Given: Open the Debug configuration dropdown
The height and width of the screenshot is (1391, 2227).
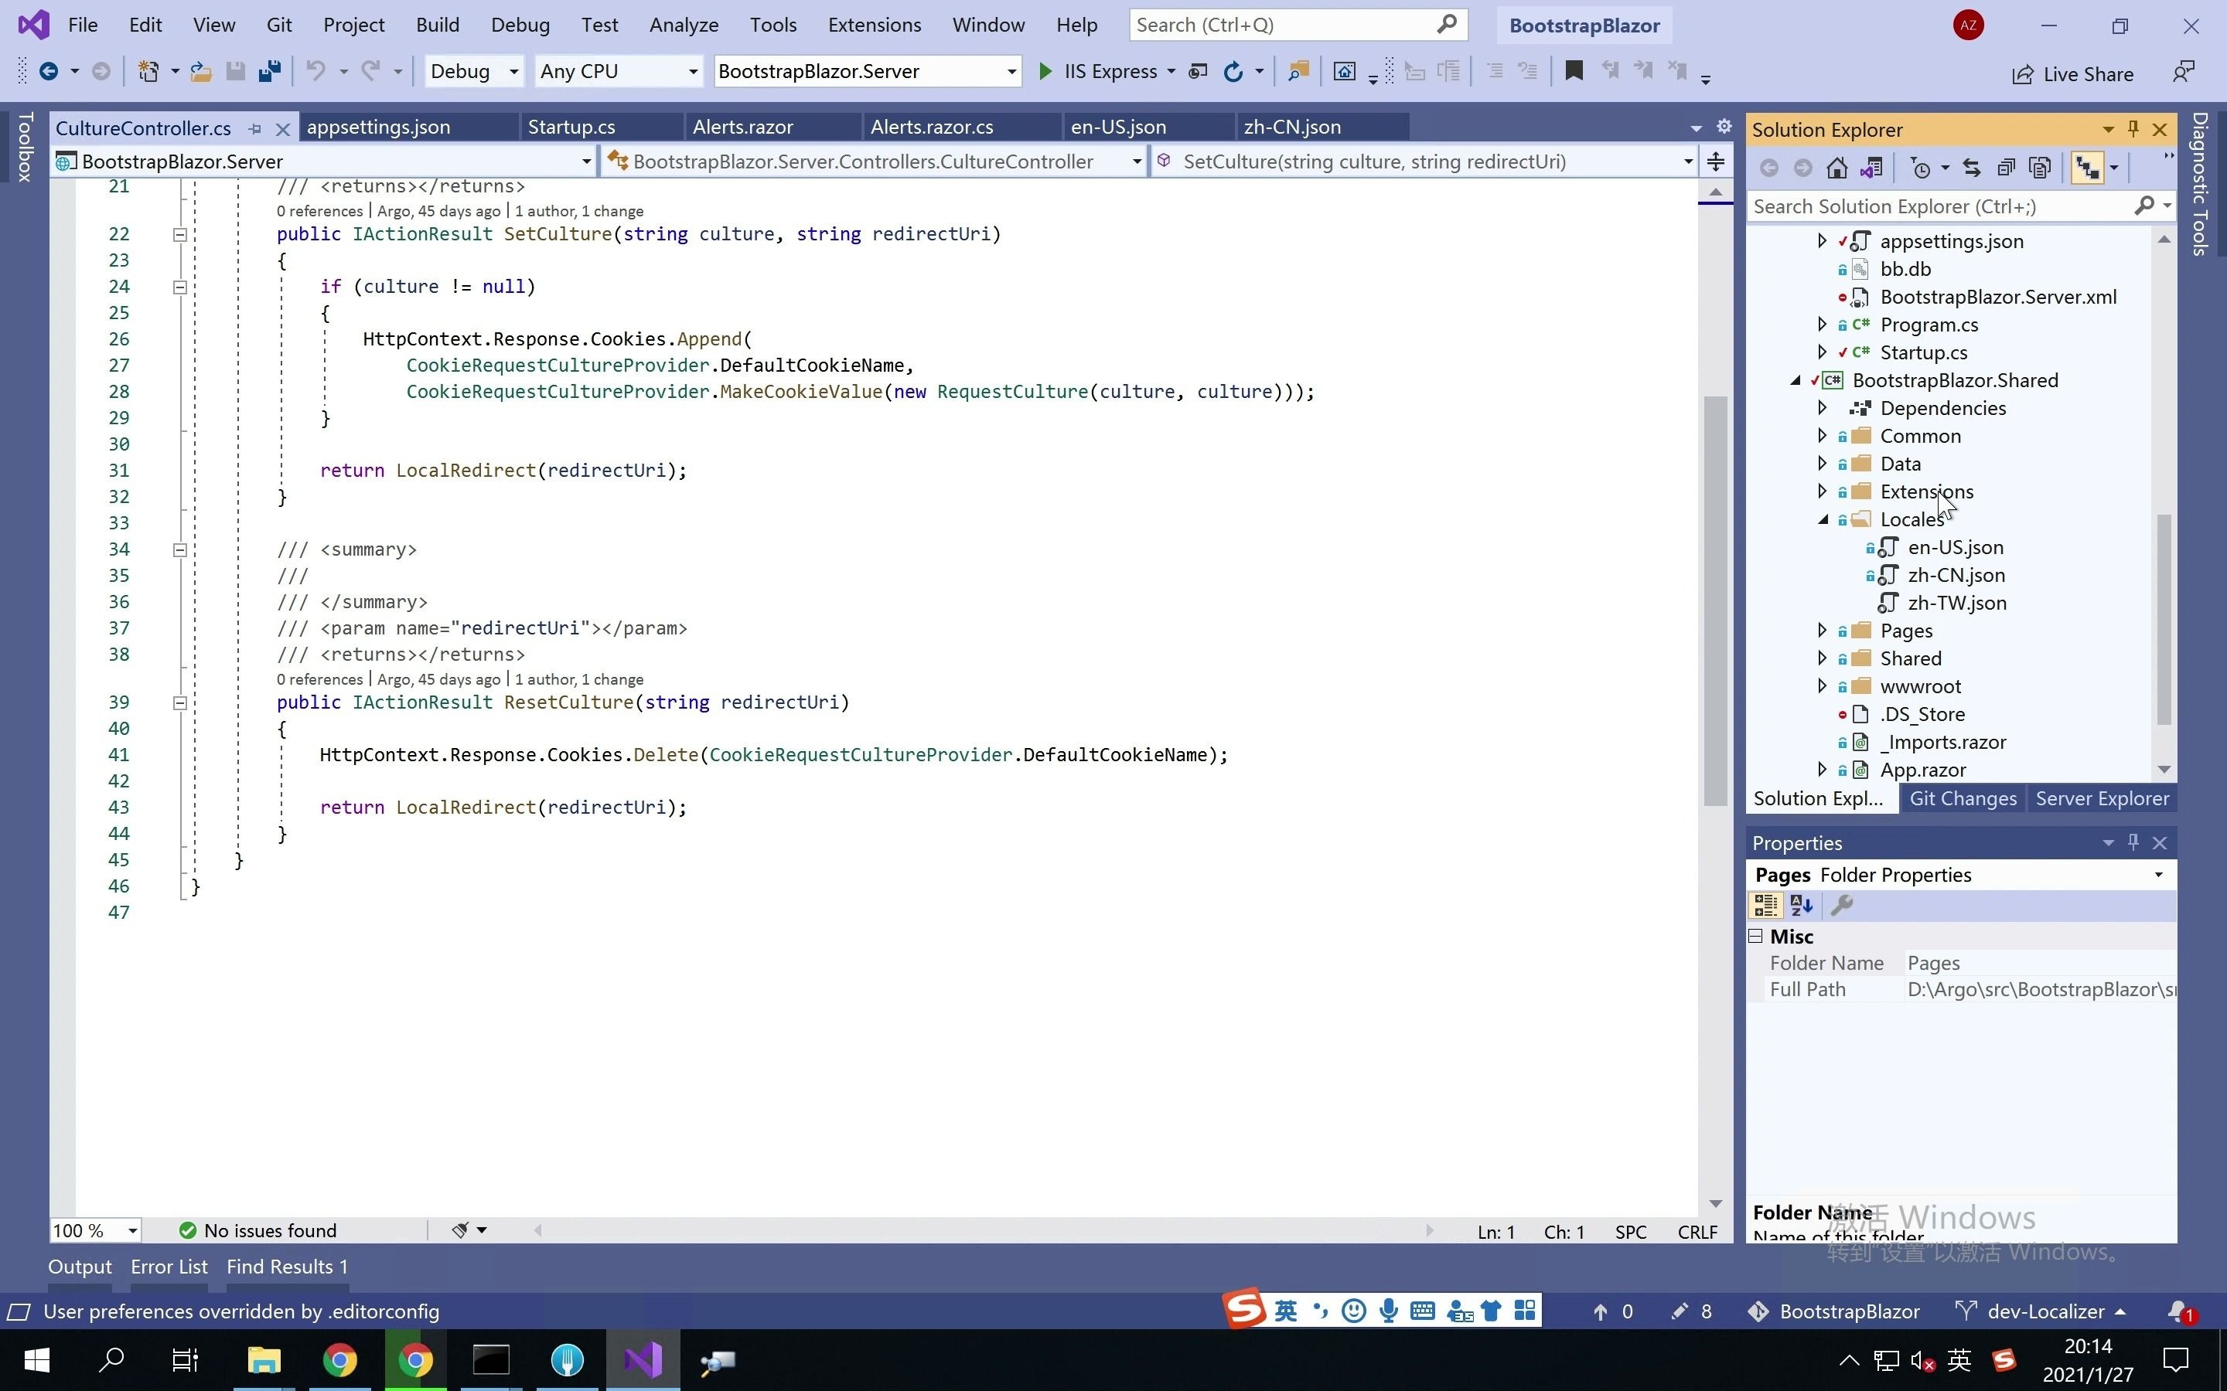Looking at the screenshot, I should pos(513,71).
